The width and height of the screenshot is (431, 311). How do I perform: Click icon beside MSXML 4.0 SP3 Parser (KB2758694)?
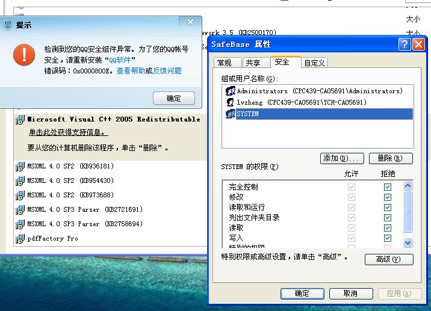pos(20,224)
